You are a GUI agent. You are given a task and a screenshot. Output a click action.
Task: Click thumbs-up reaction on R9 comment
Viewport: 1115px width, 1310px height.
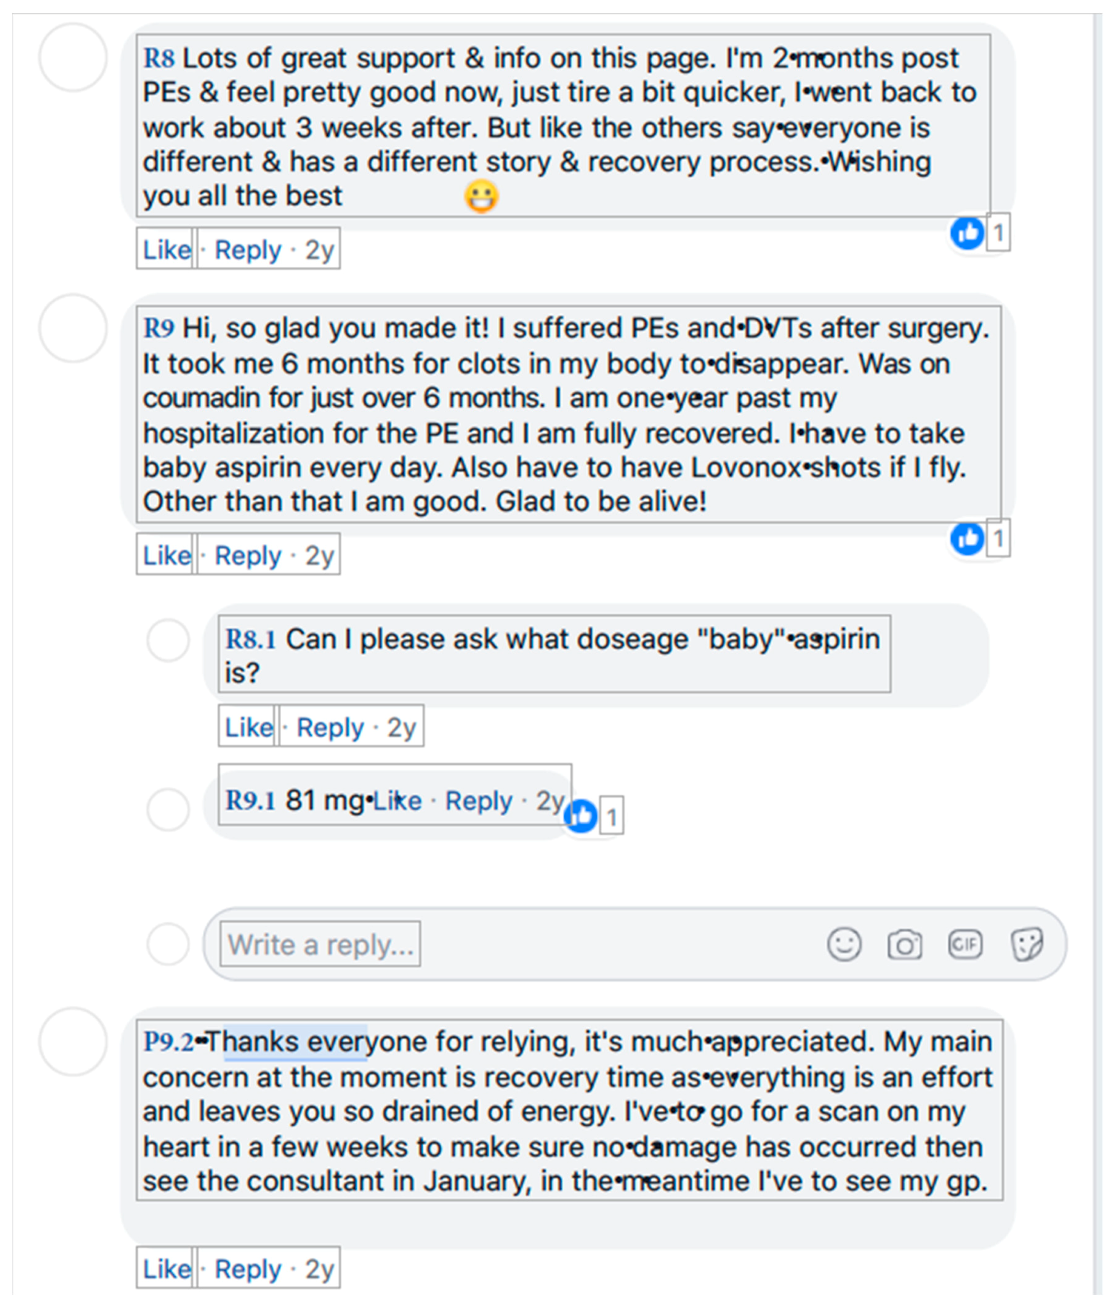(967, 538)
